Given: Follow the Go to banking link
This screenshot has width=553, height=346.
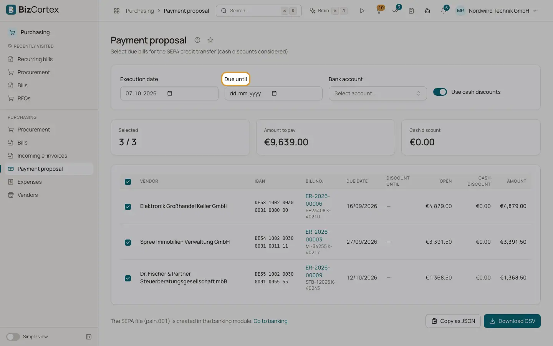Looking at the screenshot, I should 270,321.
